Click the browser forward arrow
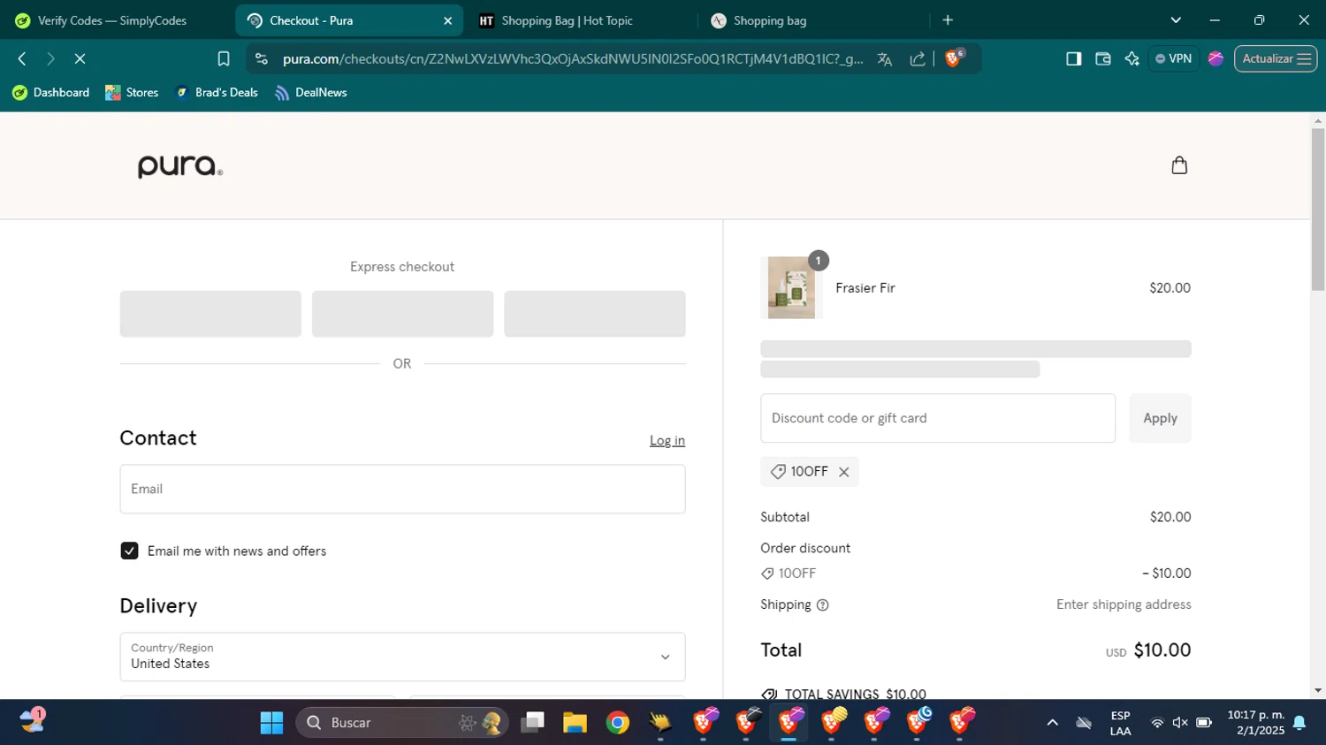This screenshot has height=745, width=1326. [x=50, y=58]
